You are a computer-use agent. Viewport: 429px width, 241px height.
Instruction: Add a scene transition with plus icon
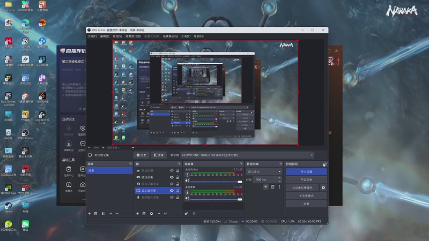(265, 187)
